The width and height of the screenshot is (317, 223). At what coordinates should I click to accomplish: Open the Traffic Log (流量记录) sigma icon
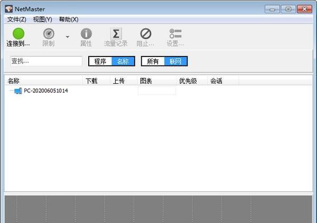click(x=116, y=34)
